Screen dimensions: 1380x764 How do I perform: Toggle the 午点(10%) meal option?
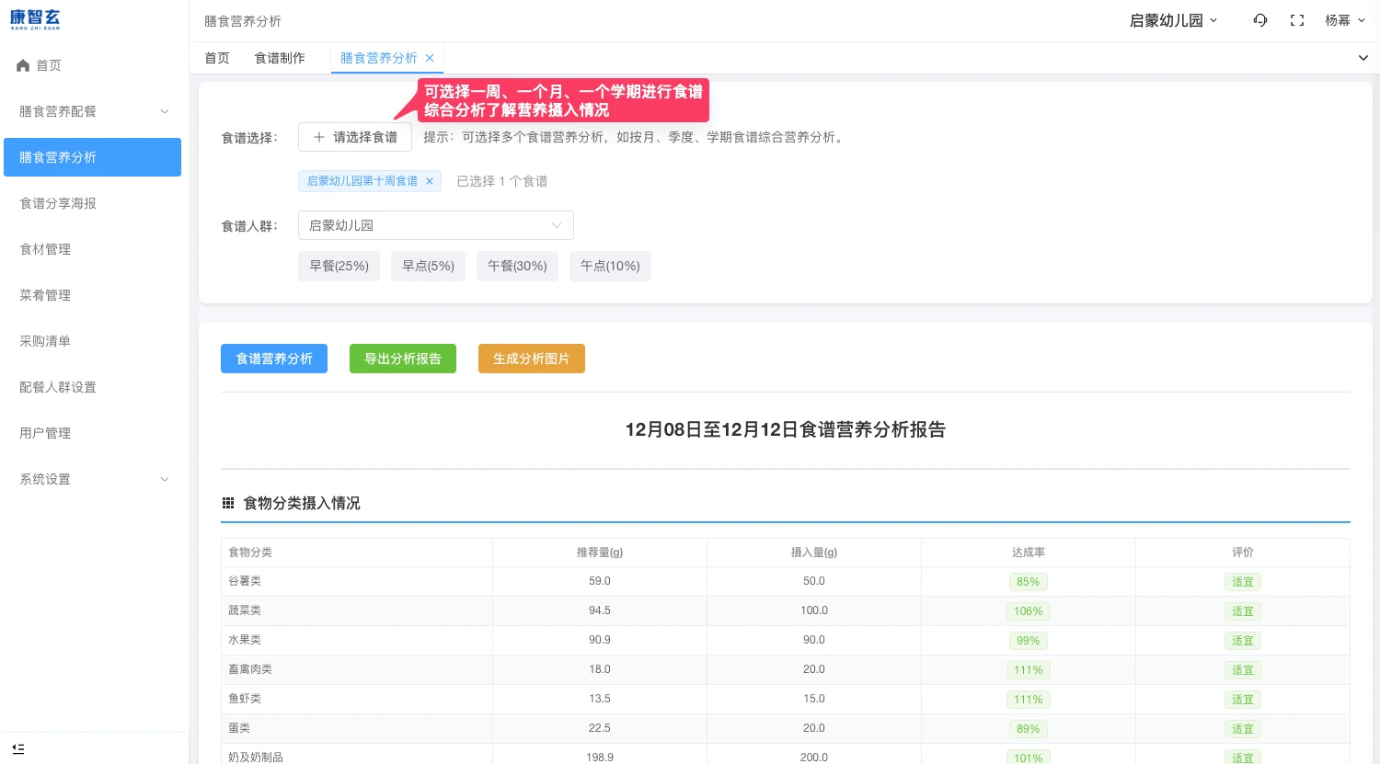click(610, 266)
